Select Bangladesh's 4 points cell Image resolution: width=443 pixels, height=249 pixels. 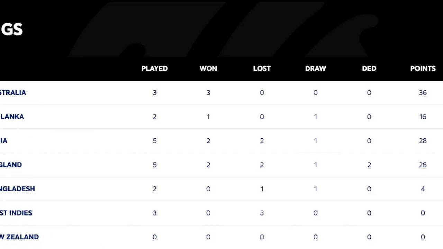(423, 189)
